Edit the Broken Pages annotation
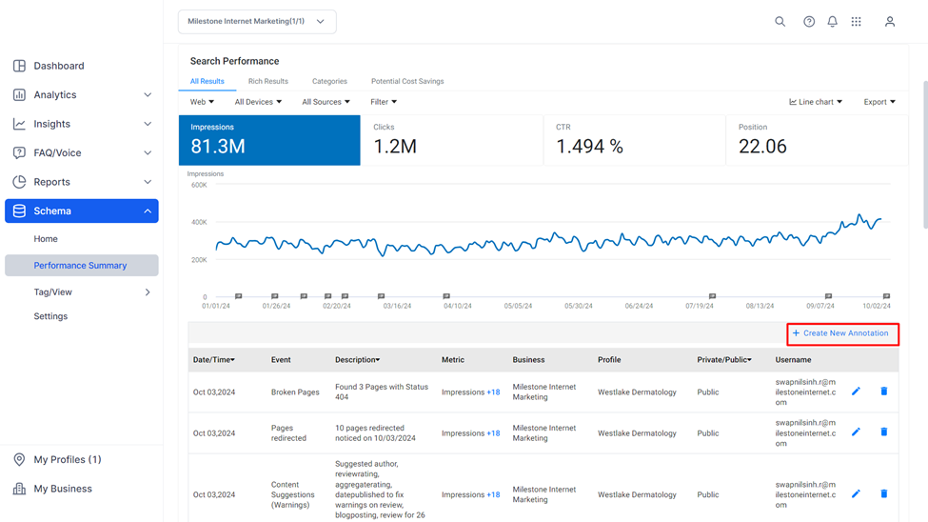Image resolution: width=928 pixels, height=522 pixels. 856,391
